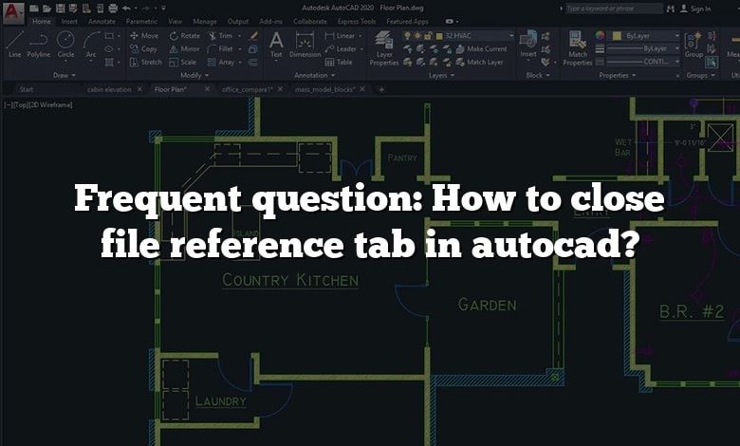This screenshot has width=740, height=446.
Task: Insert a Table
Action: click(x=339, y=62)
